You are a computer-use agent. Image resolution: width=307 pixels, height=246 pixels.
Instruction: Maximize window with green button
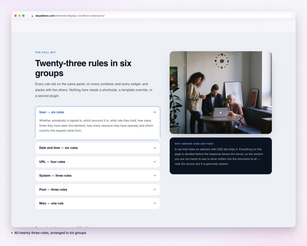tap(23, 16)
